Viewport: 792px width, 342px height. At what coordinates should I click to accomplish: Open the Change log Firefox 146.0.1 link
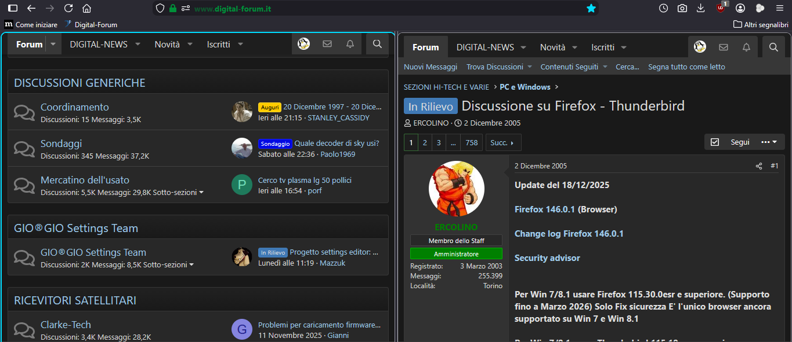pyautogui.click(x=569, y=234)
